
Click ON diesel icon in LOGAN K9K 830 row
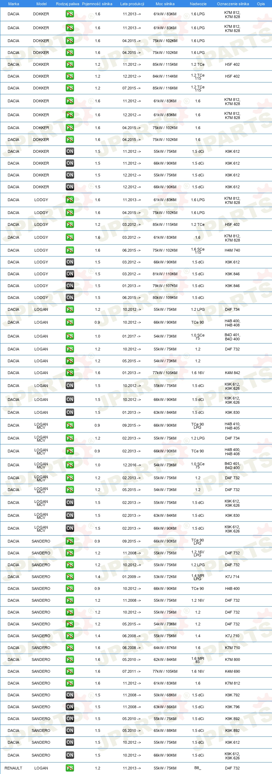[70, 412]
